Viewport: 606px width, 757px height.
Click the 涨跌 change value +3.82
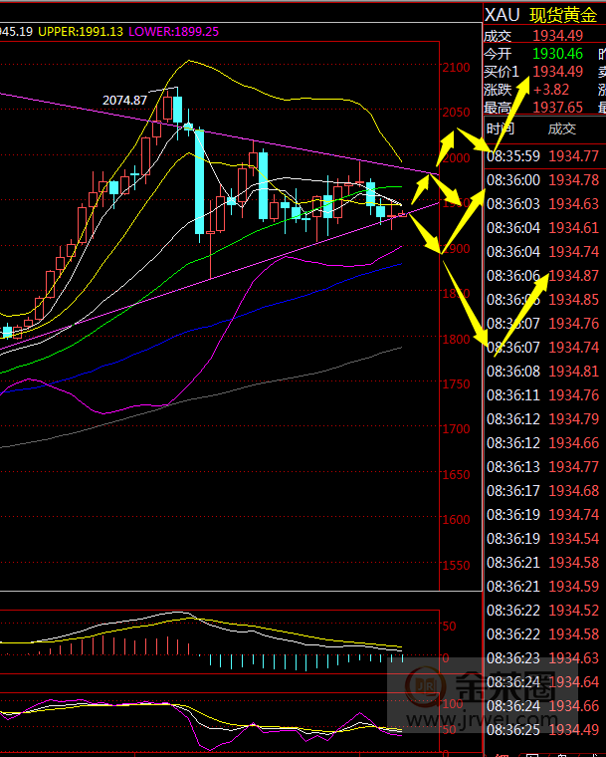coord(550,89)
